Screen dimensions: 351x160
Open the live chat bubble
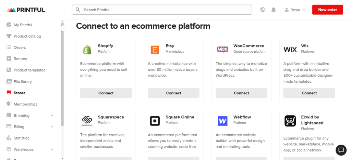click(341, 150)
